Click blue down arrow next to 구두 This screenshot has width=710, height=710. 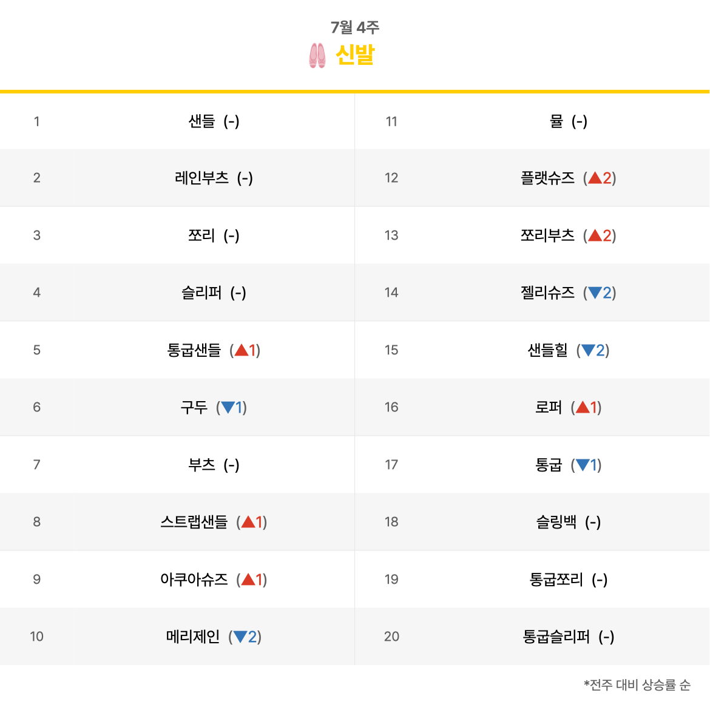coord(228,408)
